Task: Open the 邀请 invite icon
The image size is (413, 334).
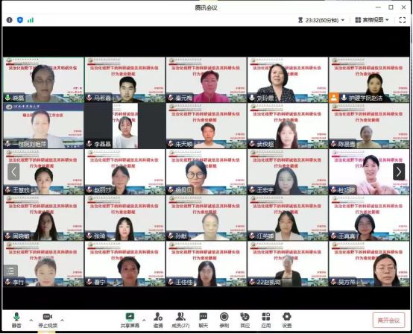Action: [x=158, y=320]
